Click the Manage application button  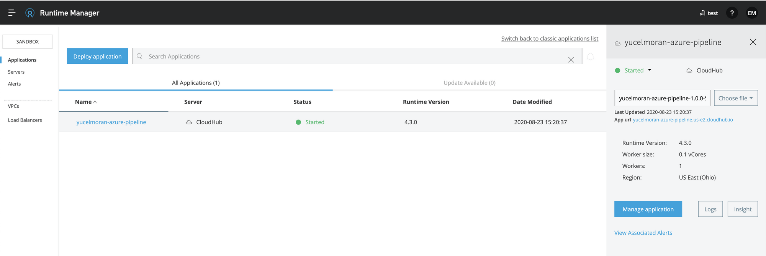[648, 209]
